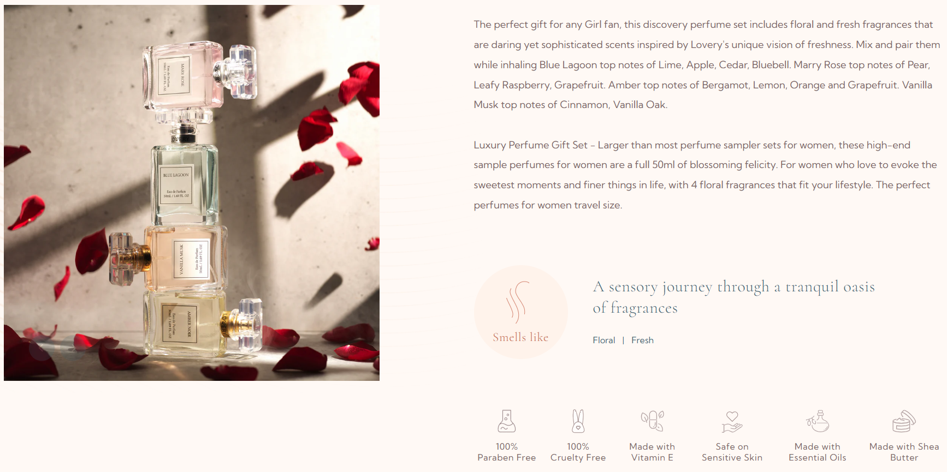Select the Shea Butter jar icon
This screenshot has height=472, width=947.
tap(904, 421)
